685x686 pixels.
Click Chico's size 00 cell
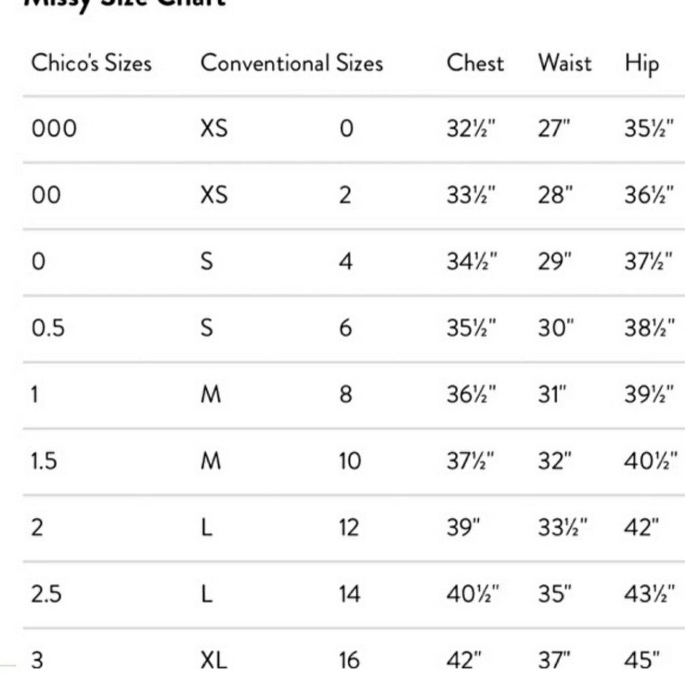[46, 195]
